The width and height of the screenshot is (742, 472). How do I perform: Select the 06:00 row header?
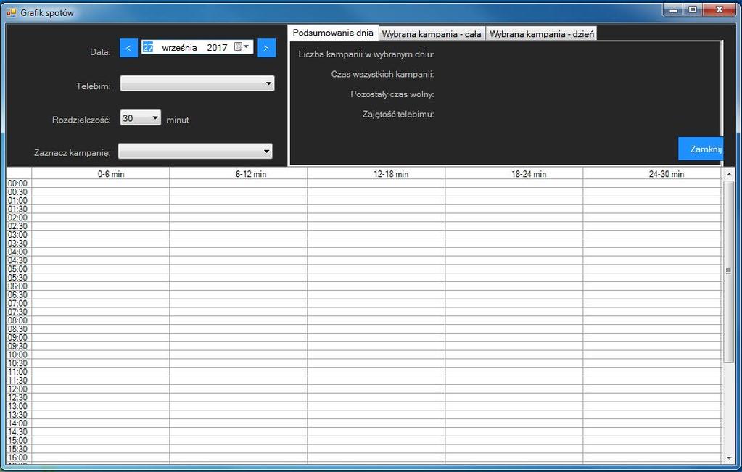[x=19, y=286]
